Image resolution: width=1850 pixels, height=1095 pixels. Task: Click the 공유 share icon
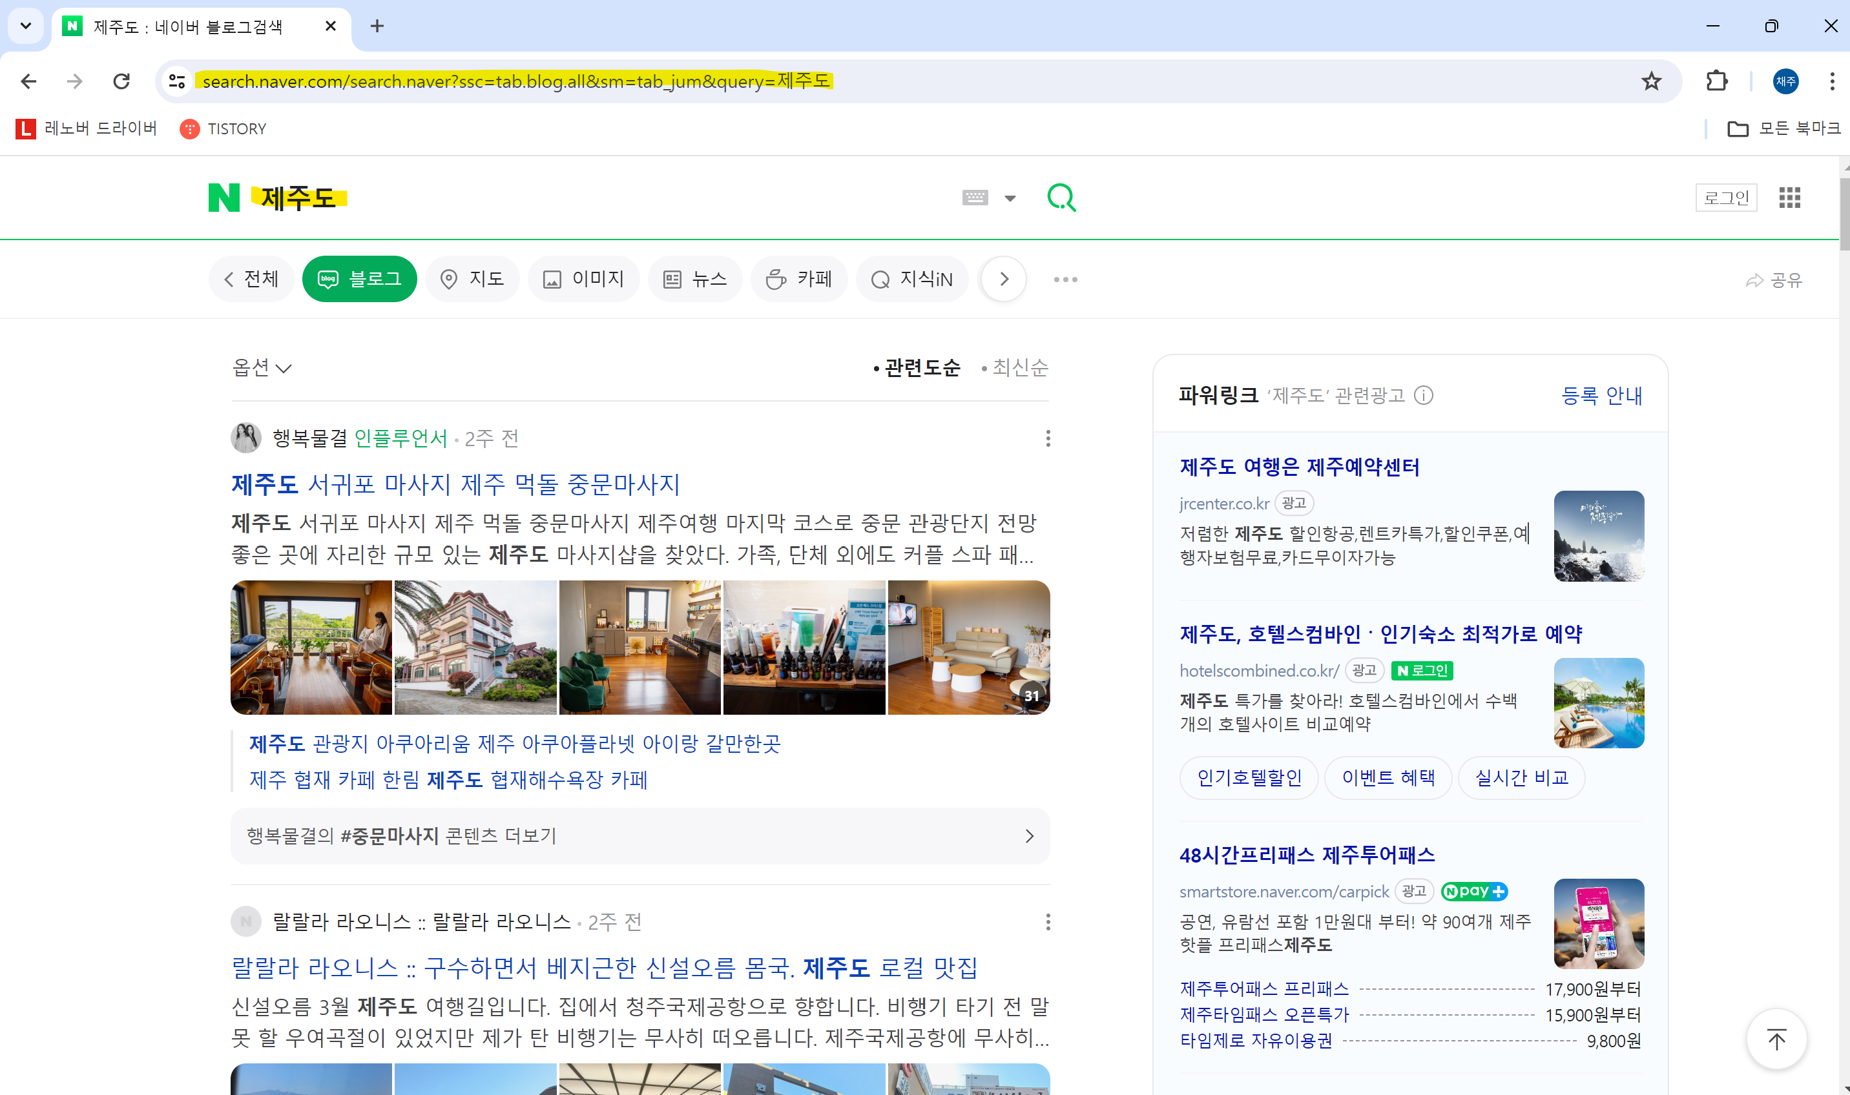click(1774, 280)
